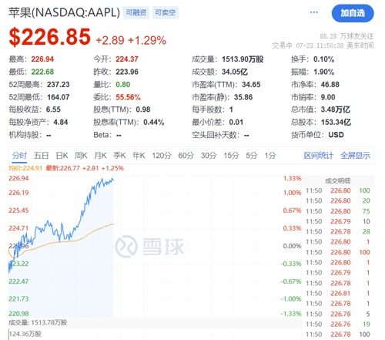Select the 60分 chart interval

(x=186, y=156)
